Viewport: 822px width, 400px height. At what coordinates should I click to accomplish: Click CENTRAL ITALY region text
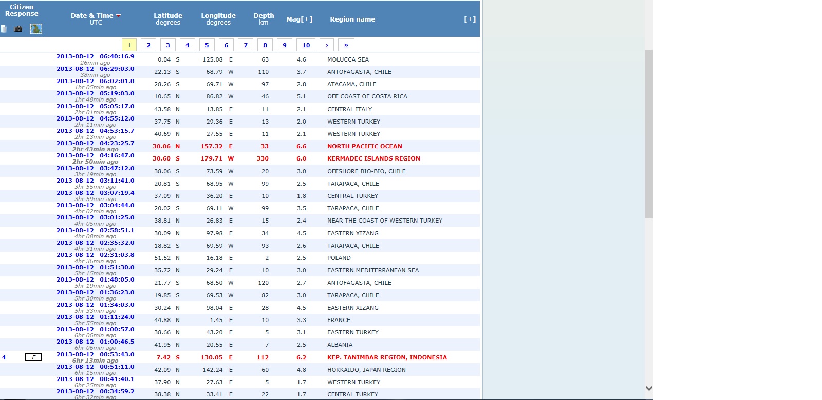point(349,109)
